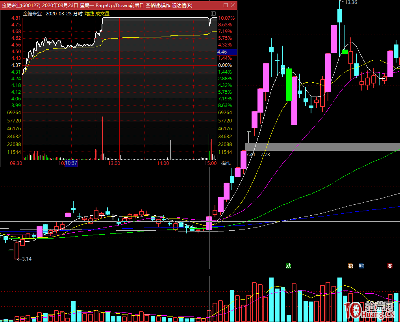The height and width of the screenshot is (322, 400).
Task: Open the blue 财 financial marker
Action: [361, 266]
